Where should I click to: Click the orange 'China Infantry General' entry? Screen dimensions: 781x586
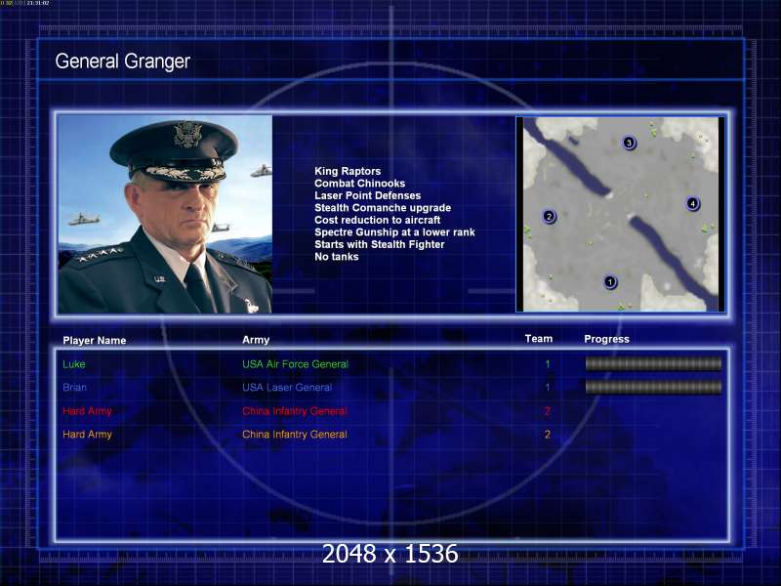pos(295,435)
